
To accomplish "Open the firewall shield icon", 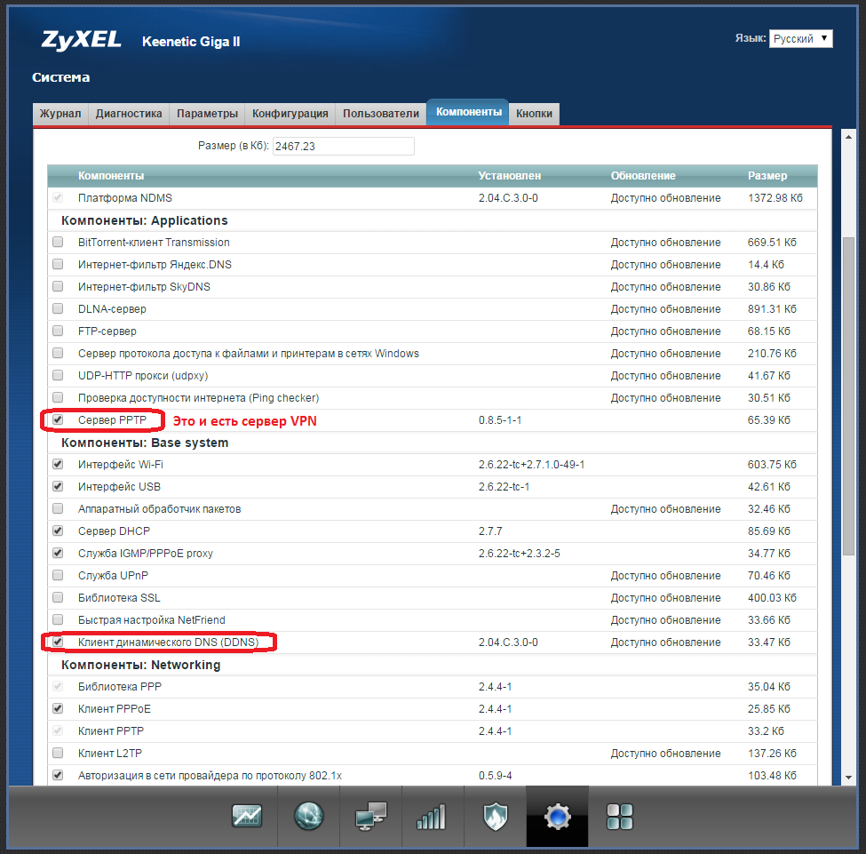I will coord(496,817).
